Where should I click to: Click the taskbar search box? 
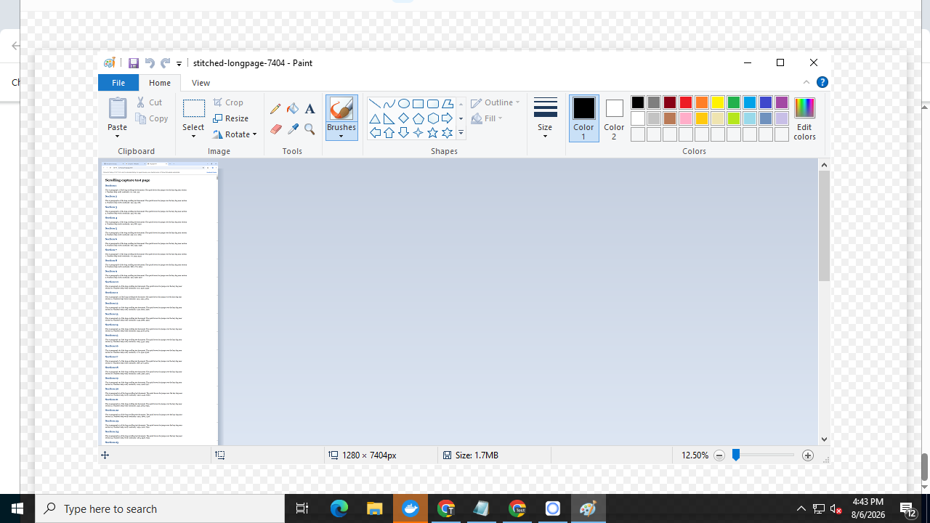point(160,508)
